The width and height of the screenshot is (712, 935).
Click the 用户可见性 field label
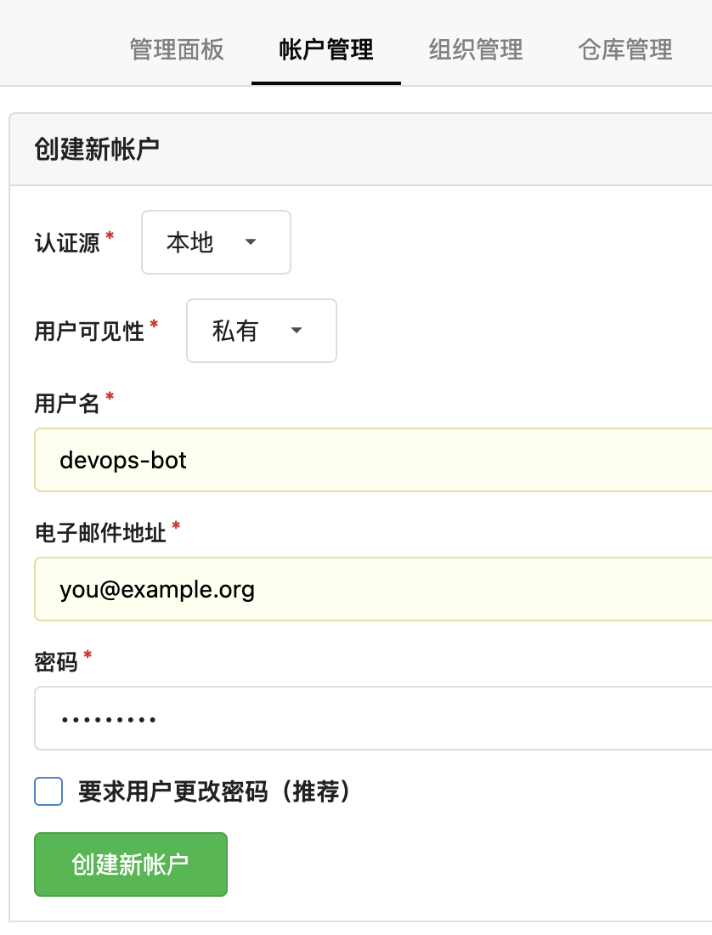point(89,331)
